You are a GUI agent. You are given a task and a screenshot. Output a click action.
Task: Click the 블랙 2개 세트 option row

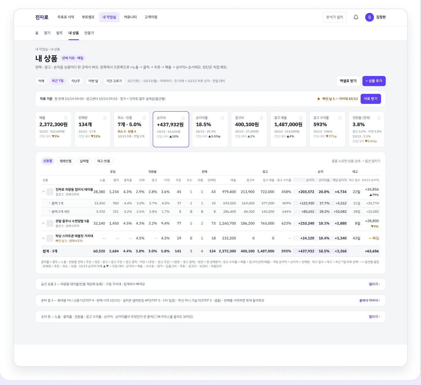coord(211,212)
